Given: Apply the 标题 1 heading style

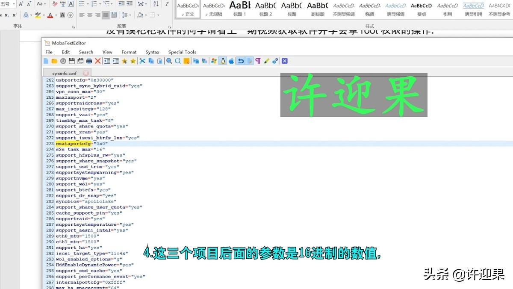Looking at the screenshot, I should pyautogui.click(x=240, y=9).
